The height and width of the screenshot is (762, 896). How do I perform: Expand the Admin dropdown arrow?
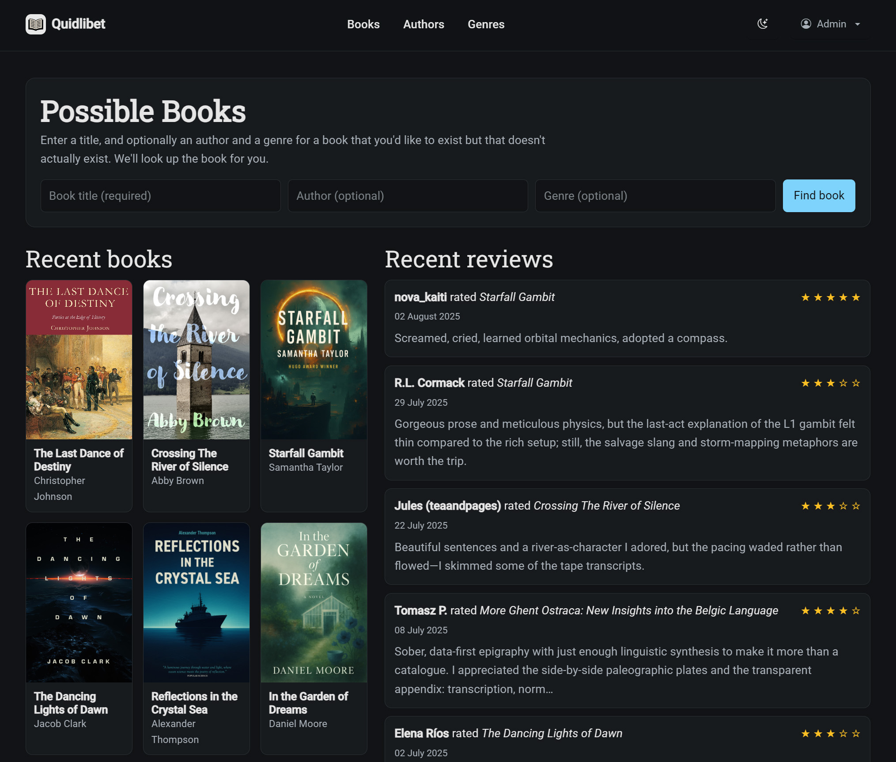click(x=858, y=24)
